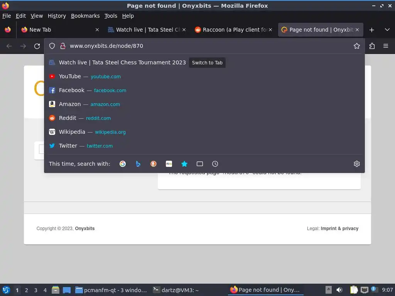Screen dimensions: 395x296
Task: Open the Tools menu
Action: click(x=111, y=16)
